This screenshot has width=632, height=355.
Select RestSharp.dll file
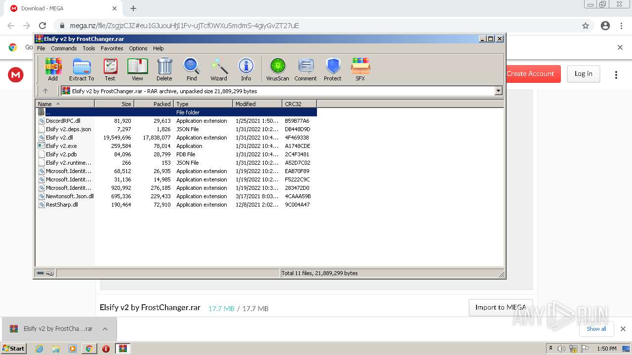coord(176,205)
